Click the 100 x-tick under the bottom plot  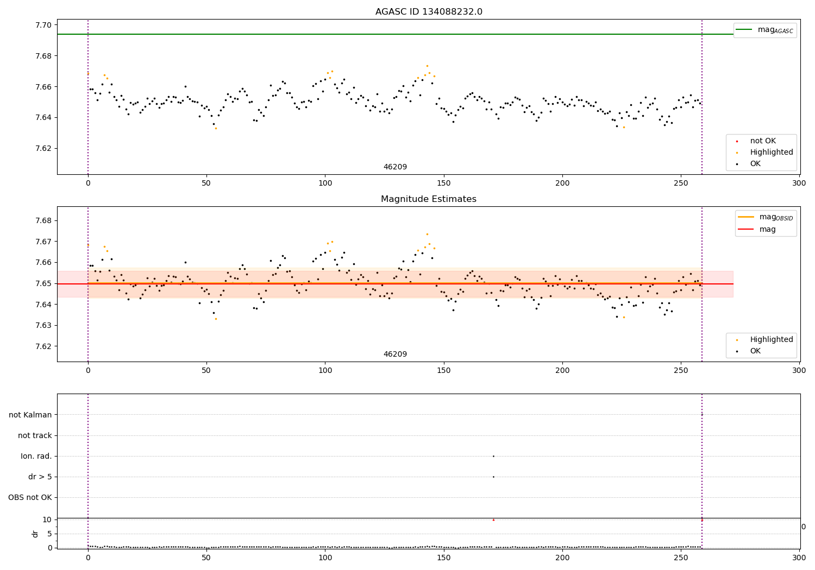(325, 558)
